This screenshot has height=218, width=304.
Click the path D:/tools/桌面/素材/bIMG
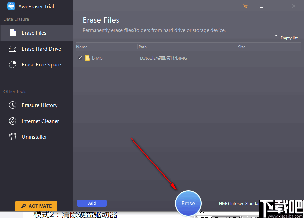point(164,58)
